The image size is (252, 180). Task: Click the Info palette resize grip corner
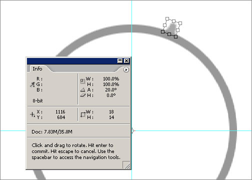click(x=126, y=165)
